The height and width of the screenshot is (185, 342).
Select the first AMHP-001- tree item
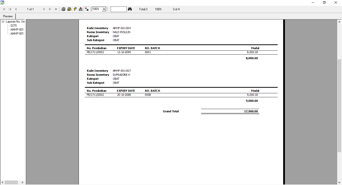click(17, 30)
